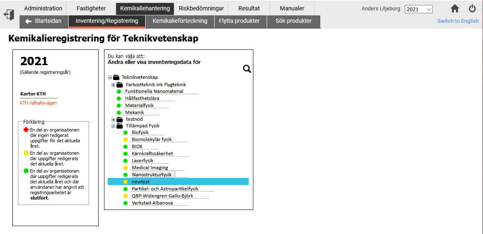Image resolution: width=483 pixels, height=234 pixels.
Task: Click yellow square beside QBP-Widengren-Gallo-Björk
Action: [125, 196]
